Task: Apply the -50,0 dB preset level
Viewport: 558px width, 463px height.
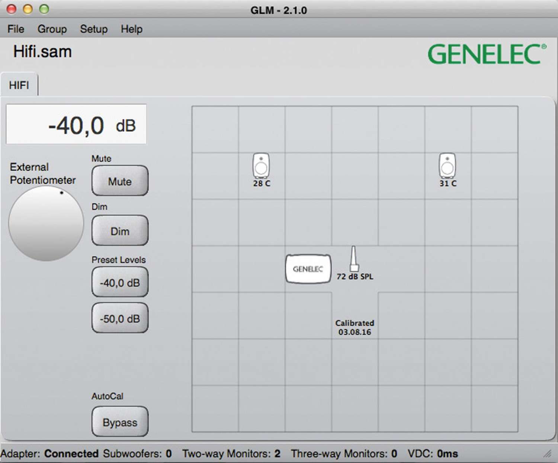Action: [120, 318]
